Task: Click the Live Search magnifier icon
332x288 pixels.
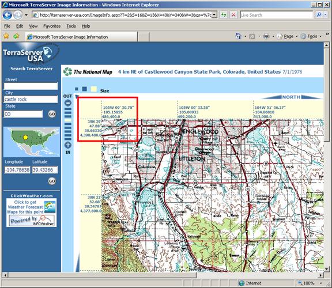Action: (319, 15)
